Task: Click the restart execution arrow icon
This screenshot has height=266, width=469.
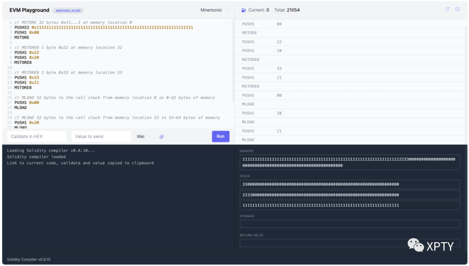Action: coord(447,9)
